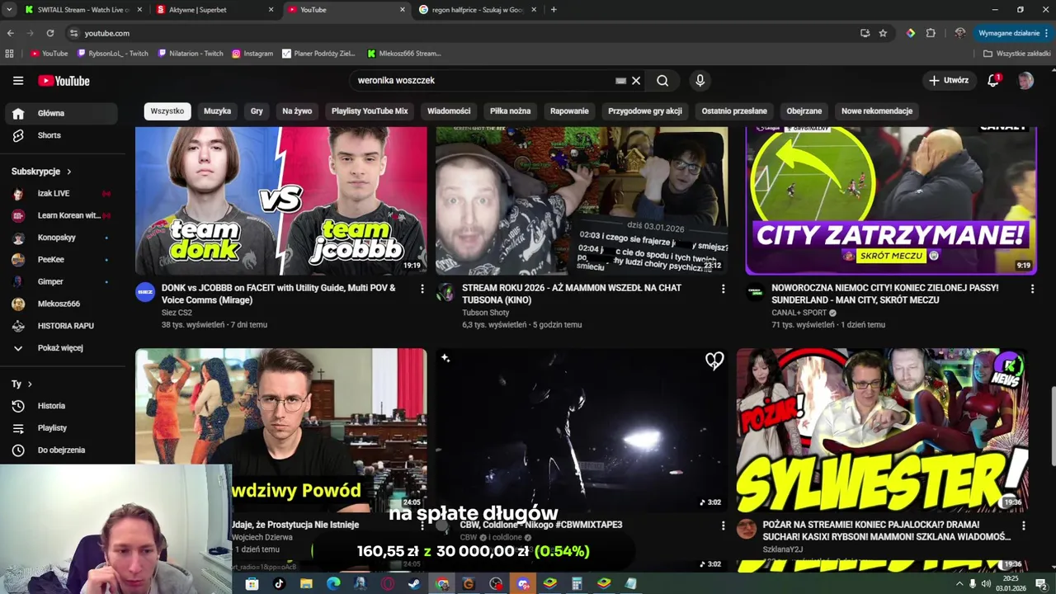Open Chrome profile avatar

[959, 33]
